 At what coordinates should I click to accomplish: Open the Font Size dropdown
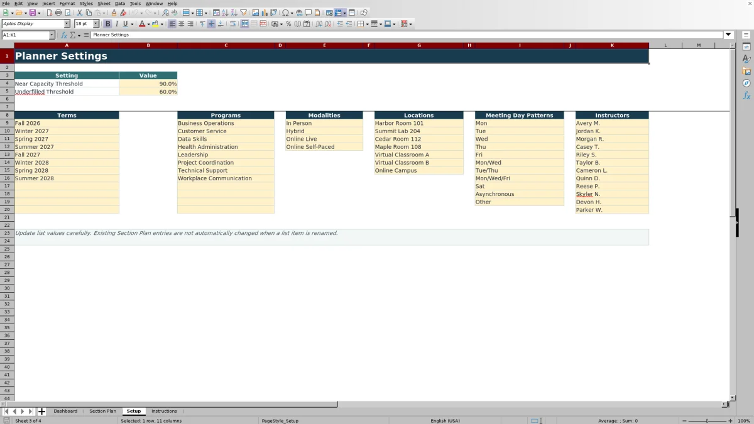[x=96, y=24]
